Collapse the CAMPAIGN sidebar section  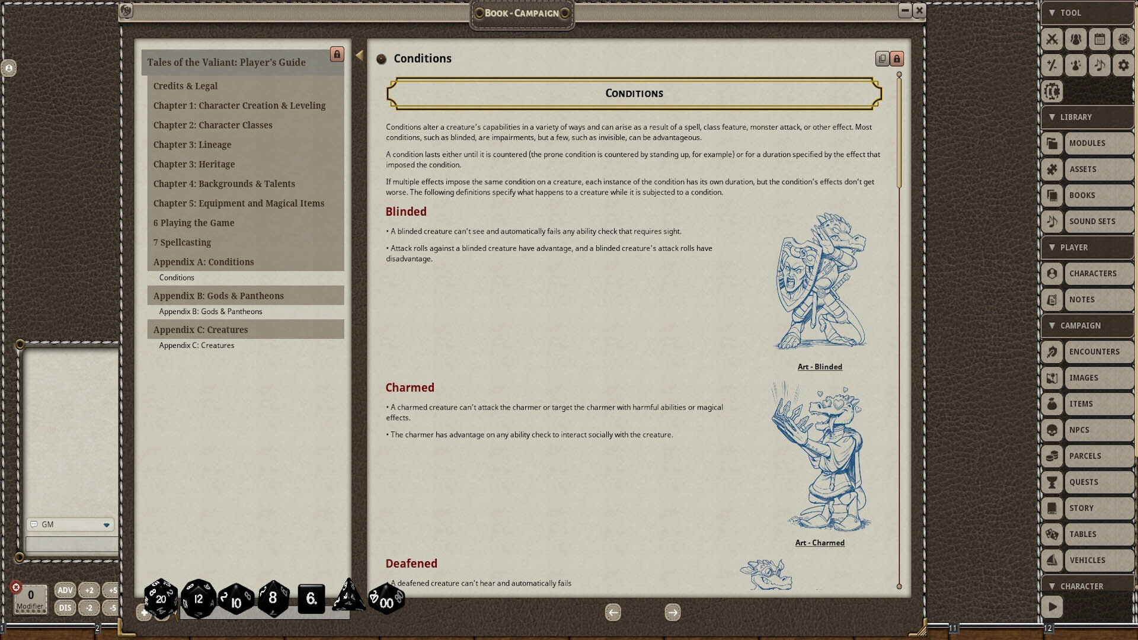point(1051,325)
